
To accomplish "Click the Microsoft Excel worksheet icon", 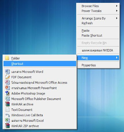I will (x=7, y=120).
